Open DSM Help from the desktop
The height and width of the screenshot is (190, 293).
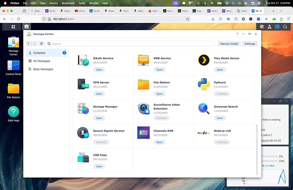(14, 112)
